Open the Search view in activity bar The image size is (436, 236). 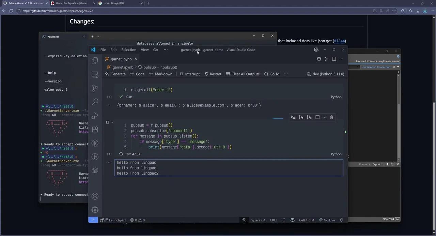tap(95, 102)
